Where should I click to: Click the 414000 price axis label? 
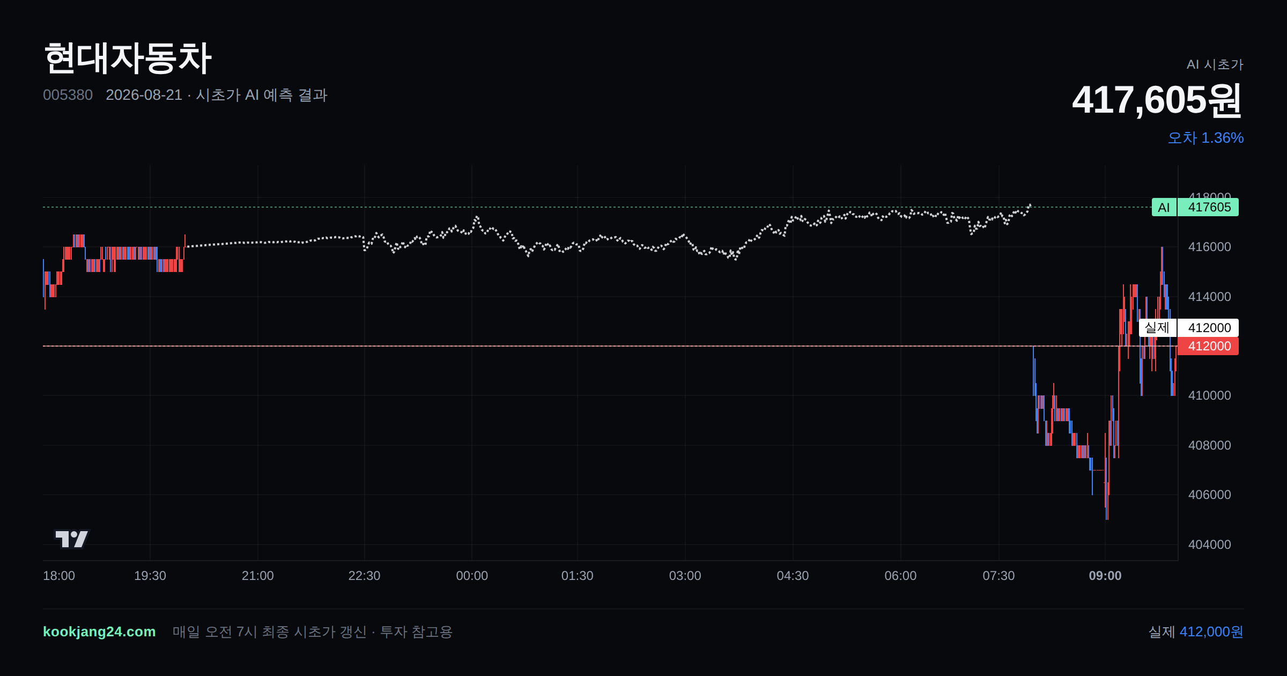click(x=1209, y=297)
